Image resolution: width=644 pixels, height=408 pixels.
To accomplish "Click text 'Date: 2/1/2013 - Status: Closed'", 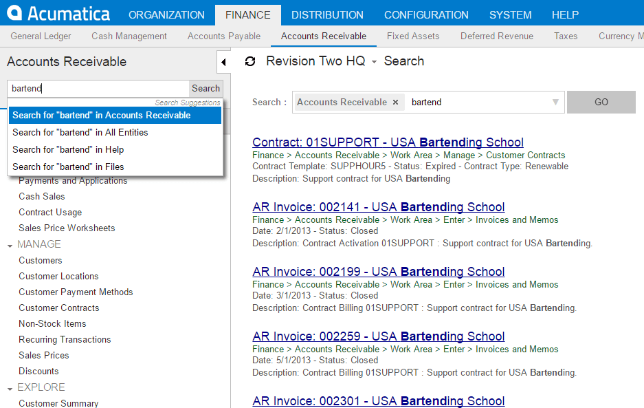I will tap(315, 230).
